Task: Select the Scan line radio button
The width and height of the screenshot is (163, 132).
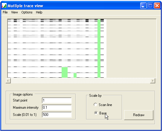Action: [x=95, y=105]
